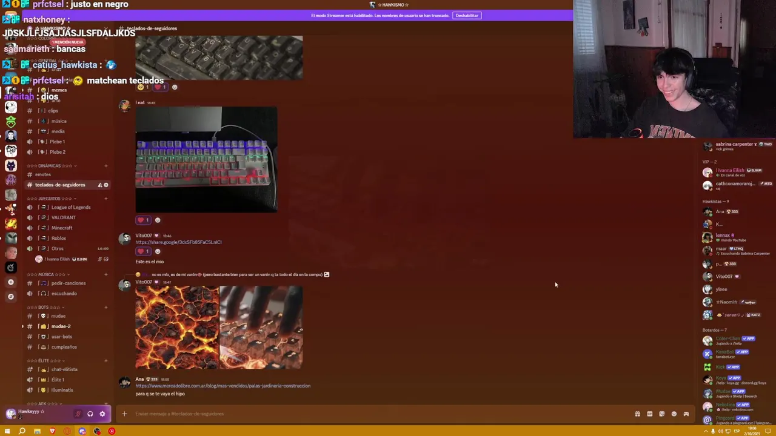Open the lava keyboard image thumbnail
Image resolution: width=776 pixels, height=436 pixels.
261,328
